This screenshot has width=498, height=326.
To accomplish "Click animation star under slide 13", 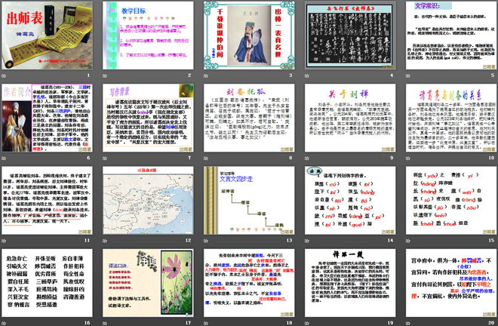I will (206, 241).
